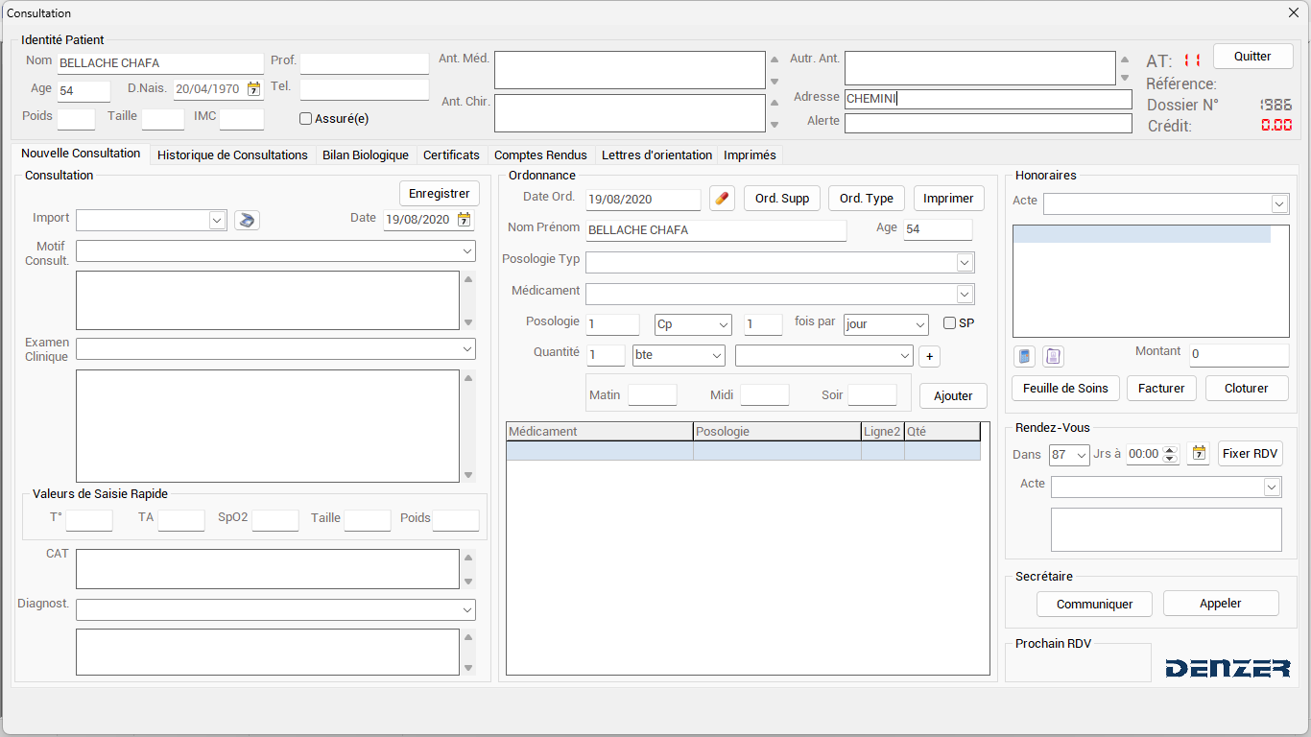
Task: Click the scanner icon beside Import
Action: pos(247,220)
